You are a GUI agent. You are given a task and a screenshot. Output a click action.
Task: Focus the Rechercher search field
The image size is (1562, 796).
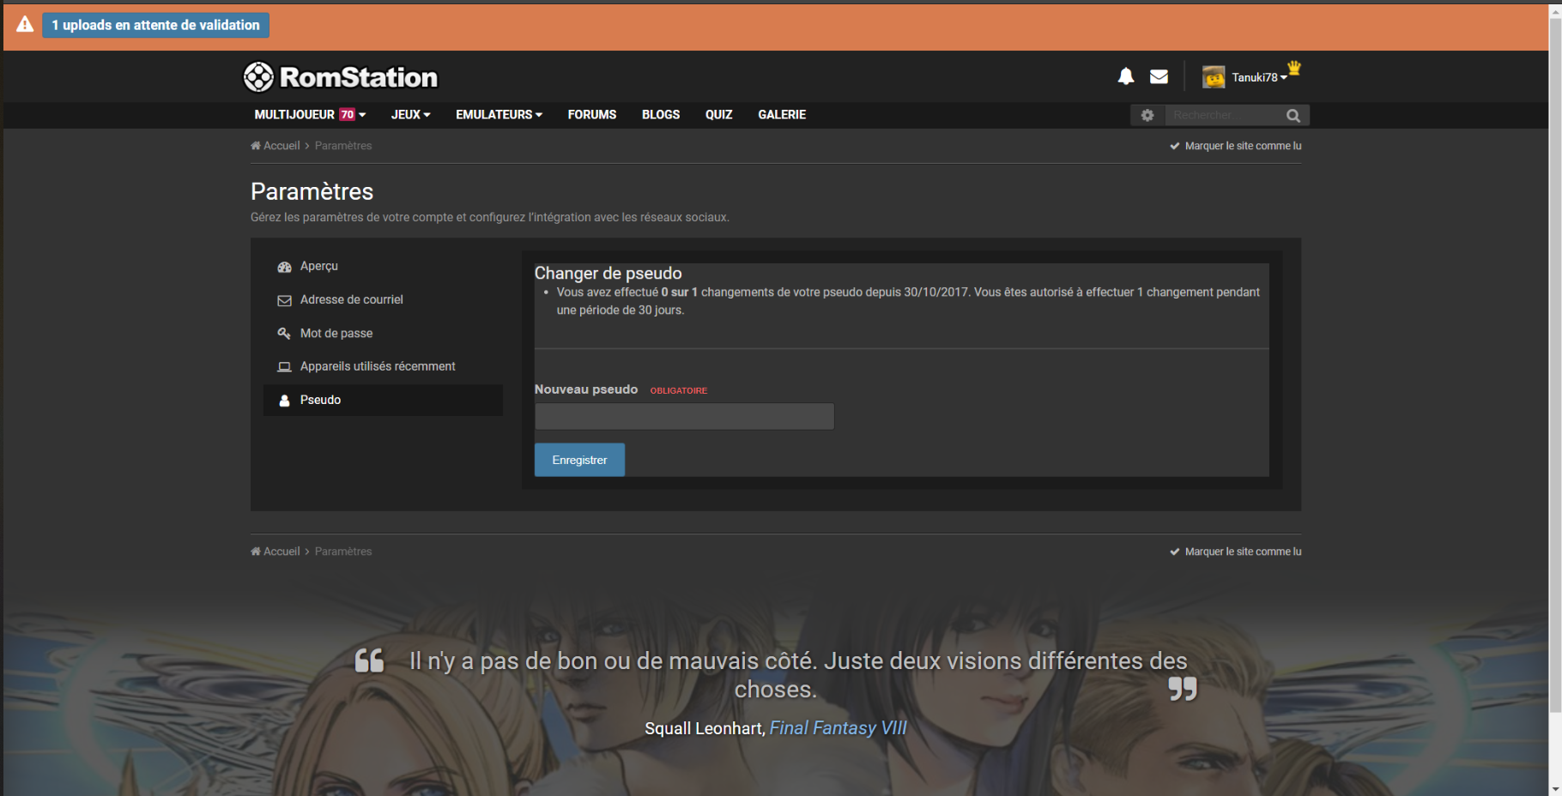(1223, 115)
